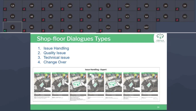Screen dimensions: 196x111
Task: Click muted mic icon on KAH's tile
Action: pos(120,9)
